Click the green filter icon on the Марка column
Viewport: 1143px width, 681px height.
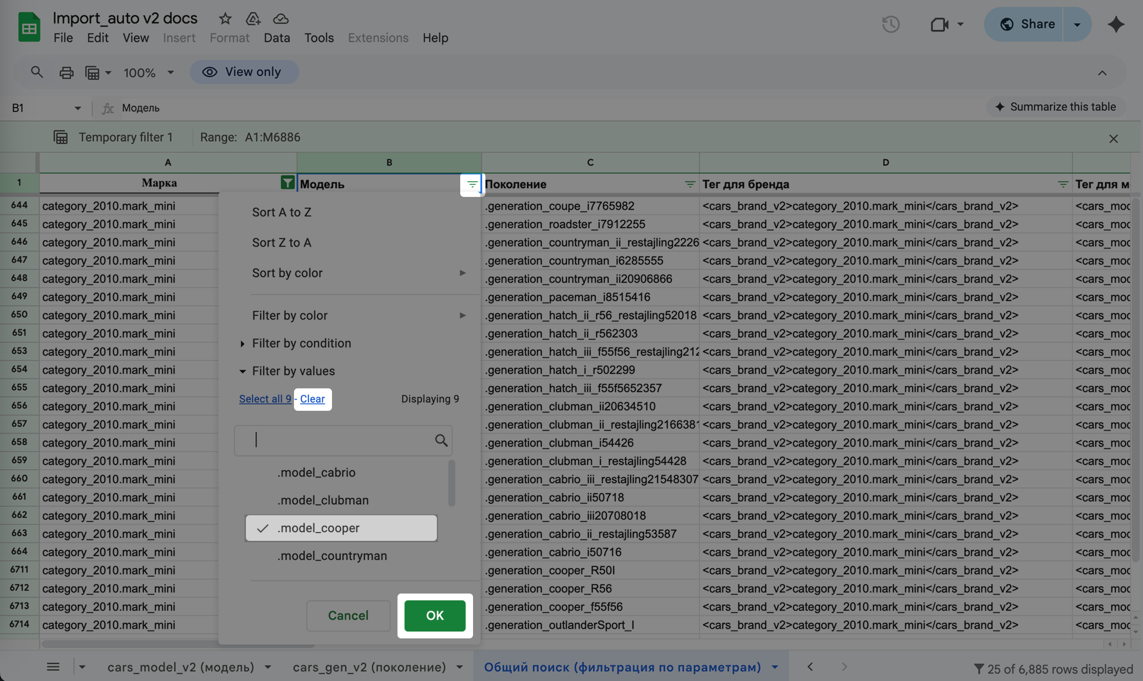[287, 183]
